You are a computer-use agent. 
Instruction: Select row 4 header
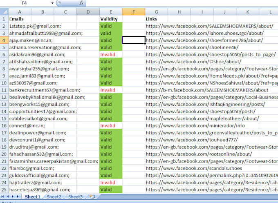coord(4,40)
